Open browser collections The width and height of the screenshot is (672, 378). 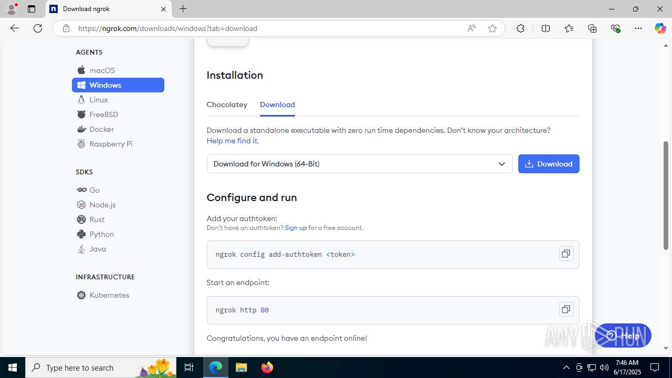tap(592, 28)
